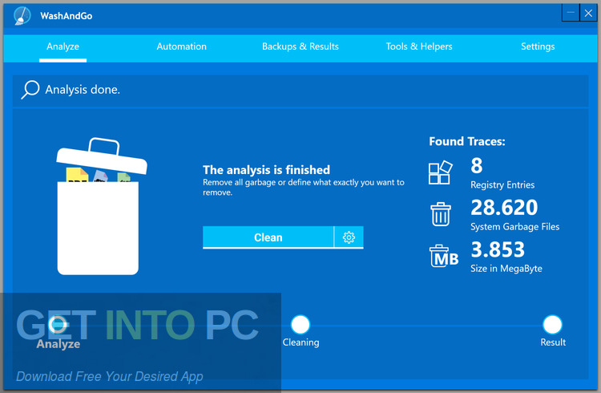
Task: Open the Backups & Results tab
Action: pos(300,47)
